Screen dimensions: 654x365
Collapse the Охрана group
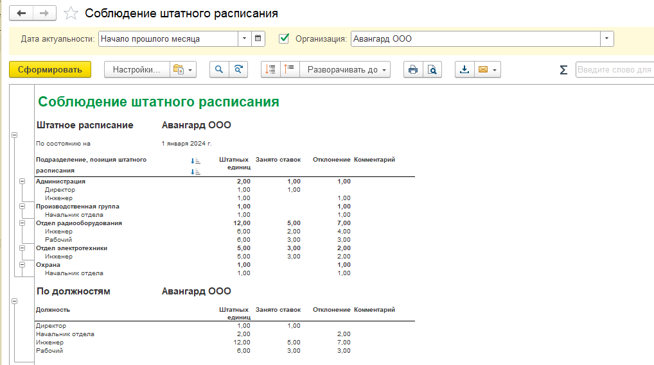[x=22, y=264]
